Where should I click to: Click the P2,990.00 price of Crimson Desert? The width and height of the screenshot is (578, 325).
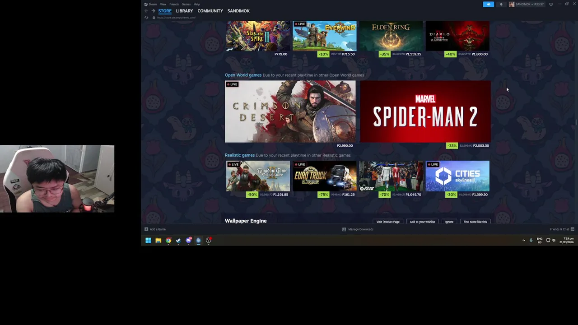(345, 146)
